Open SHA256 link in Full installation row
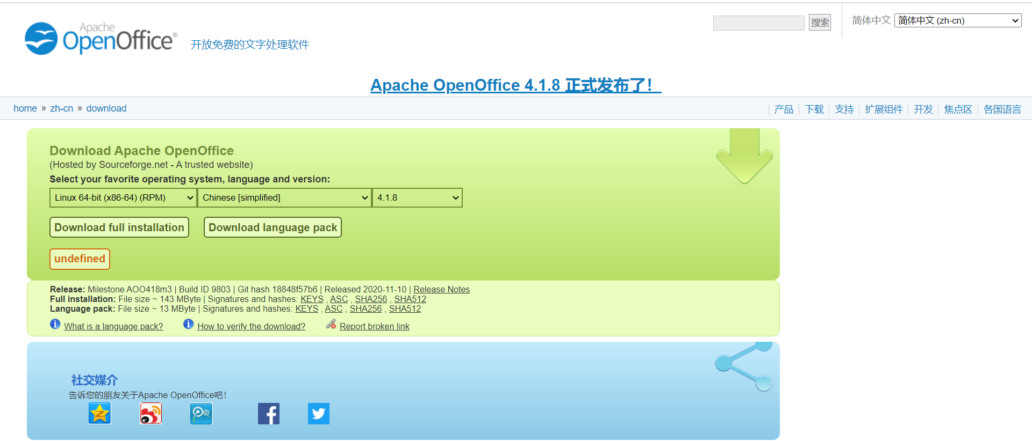 371,299
